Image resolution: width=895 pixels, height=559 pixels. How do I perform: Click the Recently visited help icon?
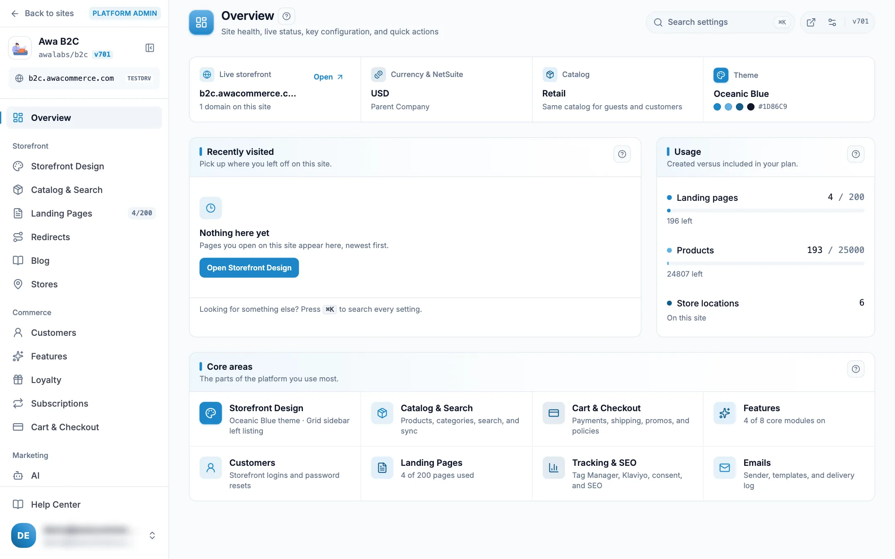[x=622, y=154]
